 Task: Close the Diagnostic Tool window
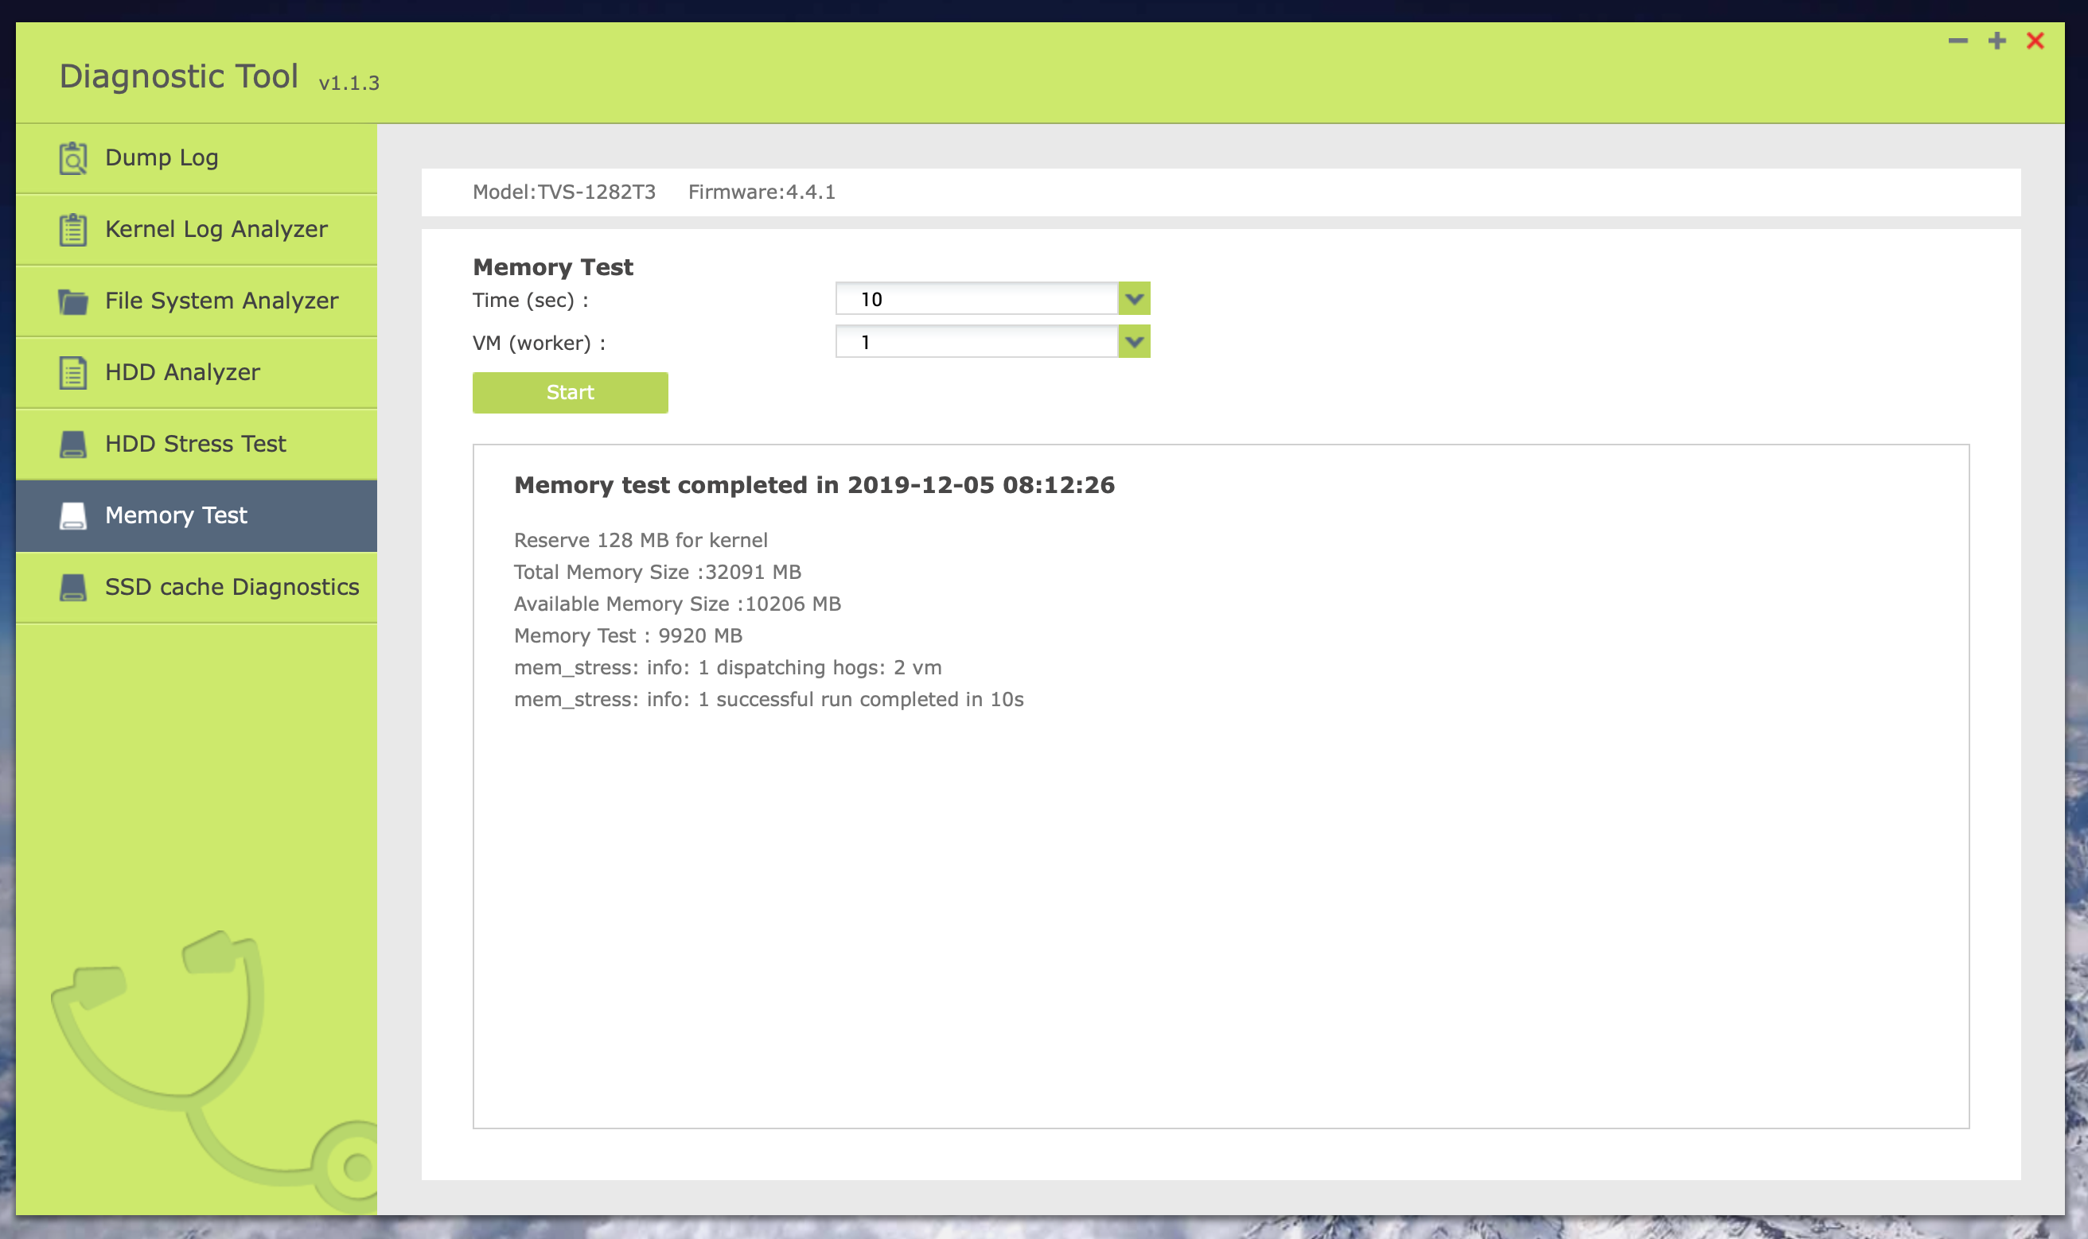(x=2035, y=41)
